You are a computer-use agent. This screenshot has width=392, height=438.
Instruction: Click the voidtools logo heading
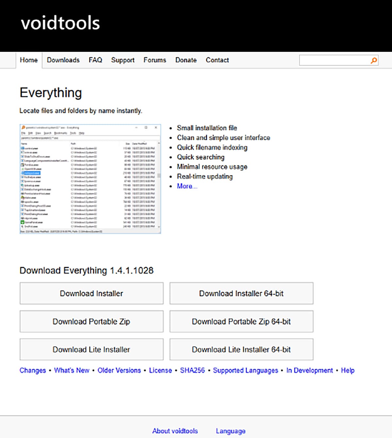point(60,23)
